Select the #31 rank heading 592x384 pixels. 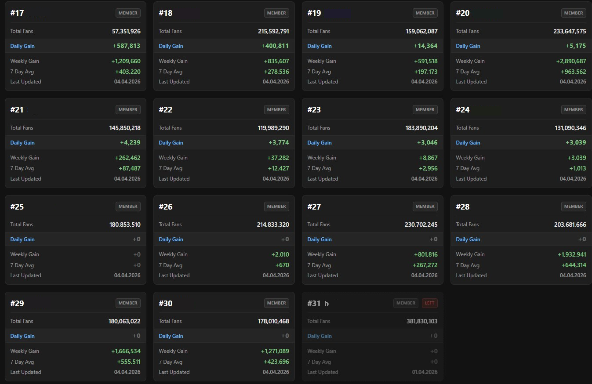(x=314, y=303)
